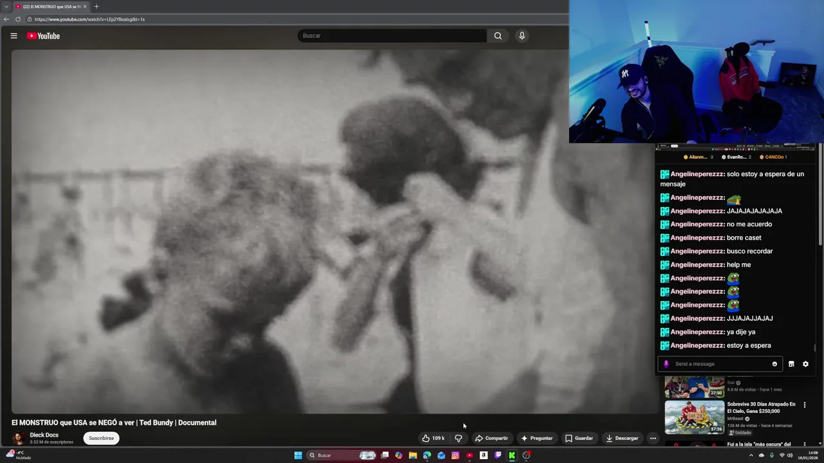Click the MrBeast channel name in recommendations
This screenshot has height=463, width=824.
pos(735,419)
